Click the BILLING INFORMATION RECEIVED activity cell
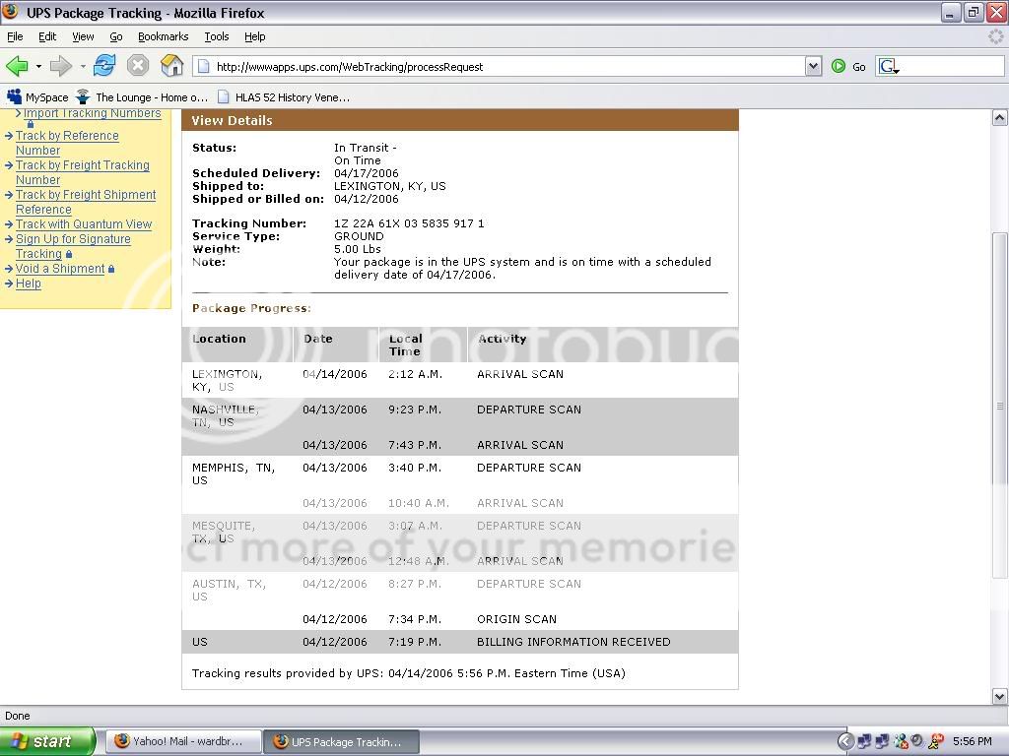 tap(573, 642)
